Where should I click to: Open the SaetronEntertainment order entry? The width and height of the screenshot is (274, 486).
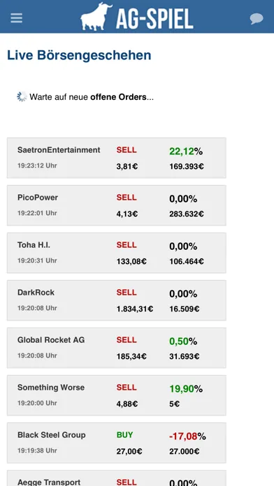point(117,158)
